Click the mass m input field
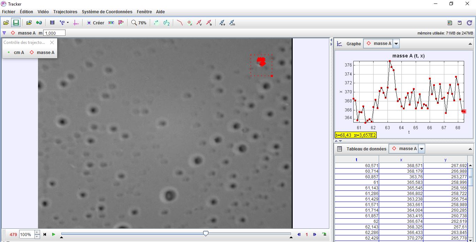476x242 pixels. pyautogui.click(x=54, y=33)
